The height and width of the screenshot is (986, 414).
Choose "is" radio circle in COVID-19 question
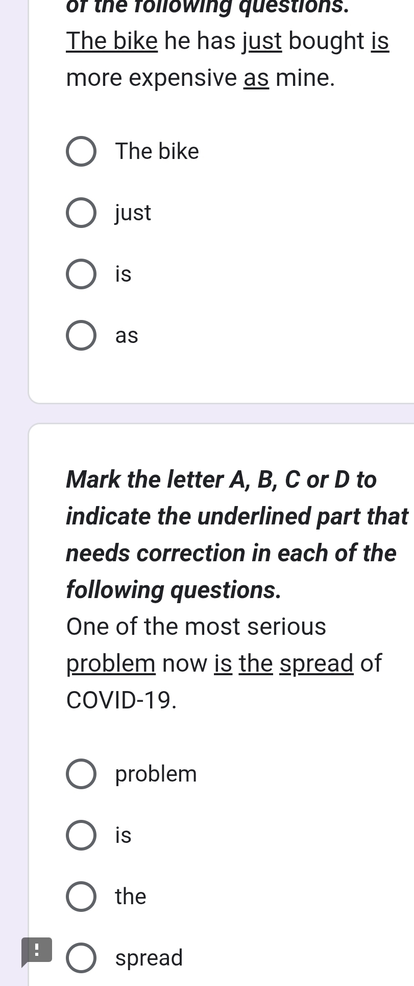tap(81, 836)
